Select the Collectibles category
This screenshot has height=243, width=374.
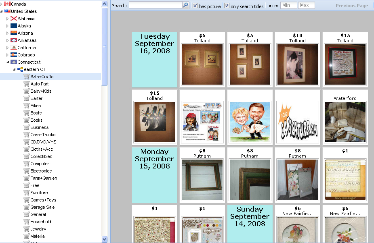coord(41,156)
